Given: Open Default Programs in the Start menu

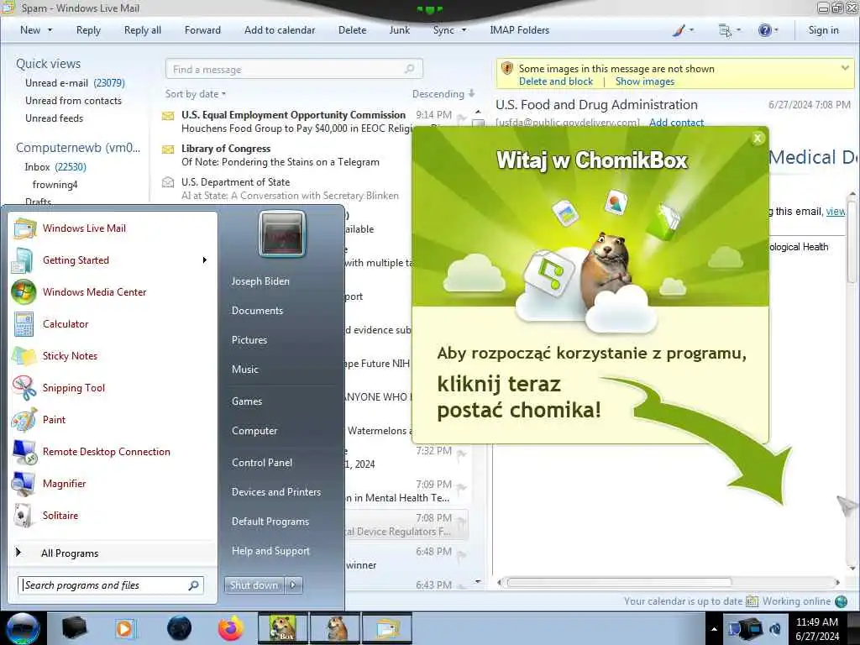Looking at the screenshot, I should click(270, 522).
